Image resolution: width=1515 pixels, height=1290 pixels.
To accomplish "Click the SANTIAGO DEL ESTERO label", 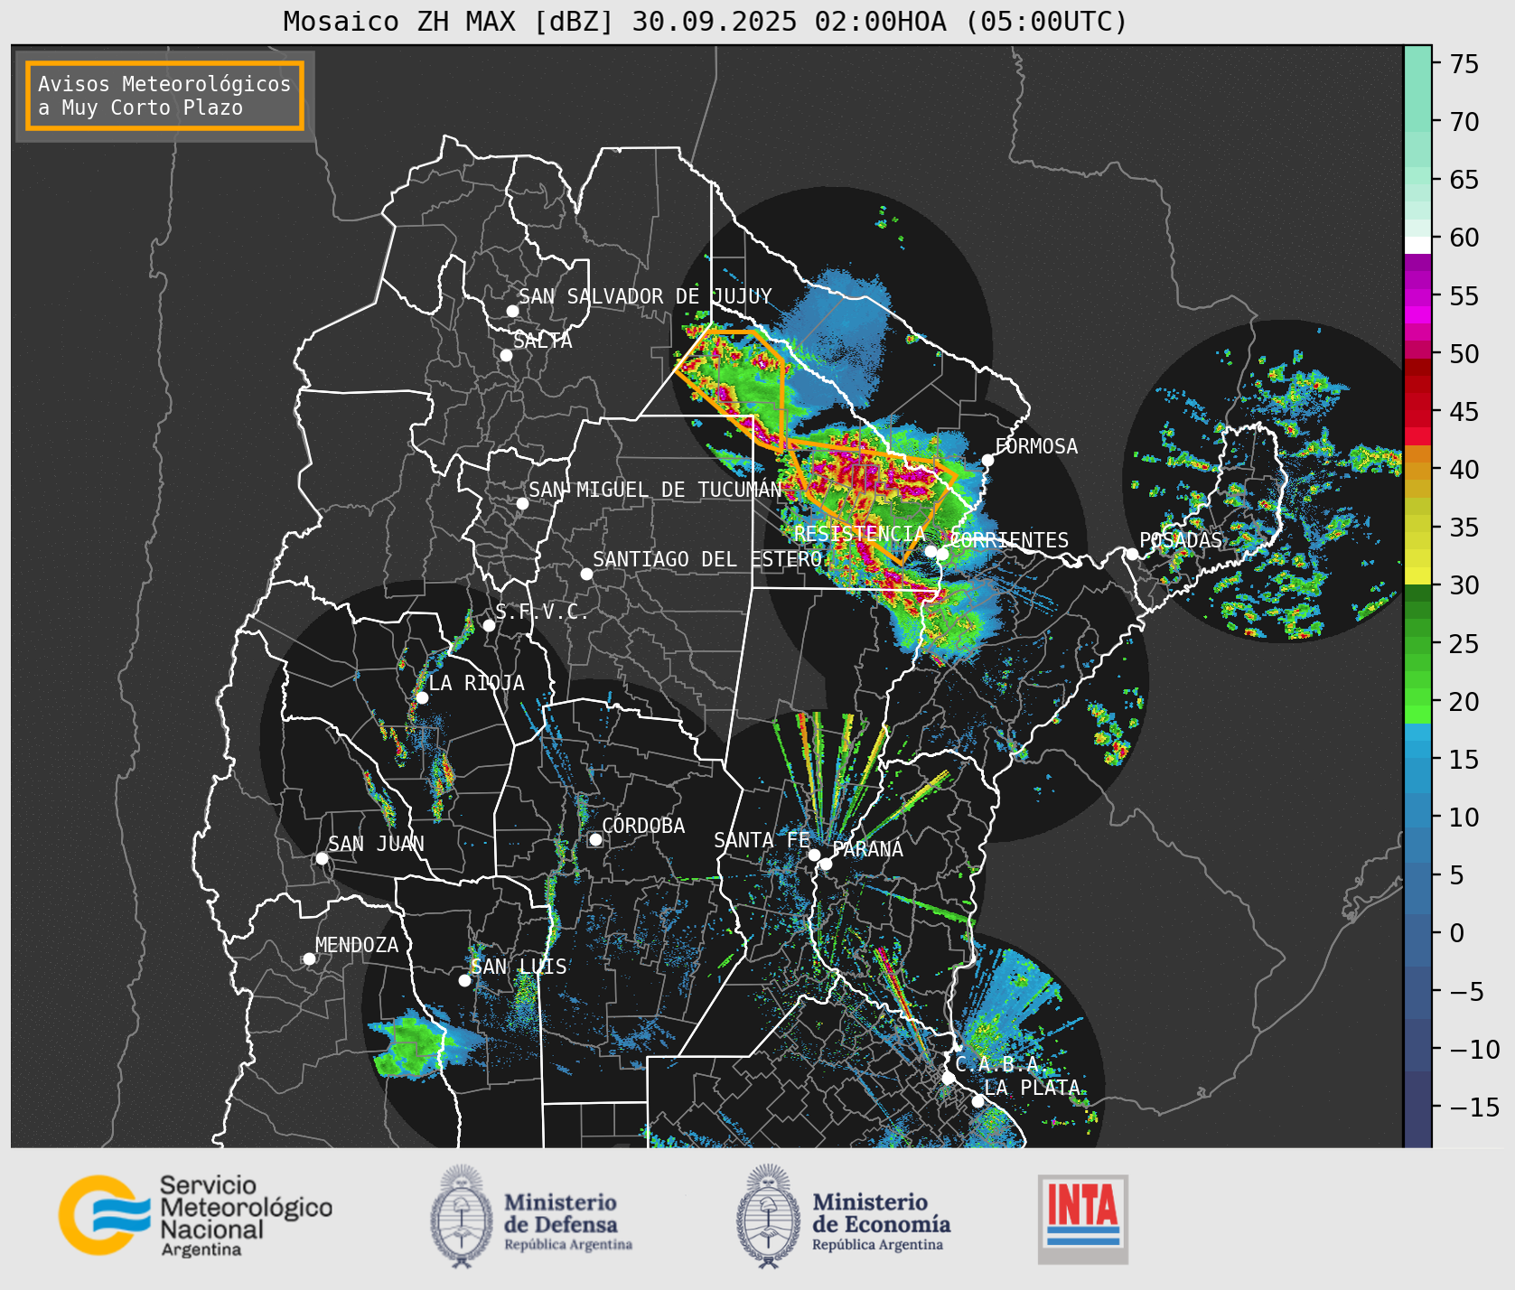I will (707, 559).
